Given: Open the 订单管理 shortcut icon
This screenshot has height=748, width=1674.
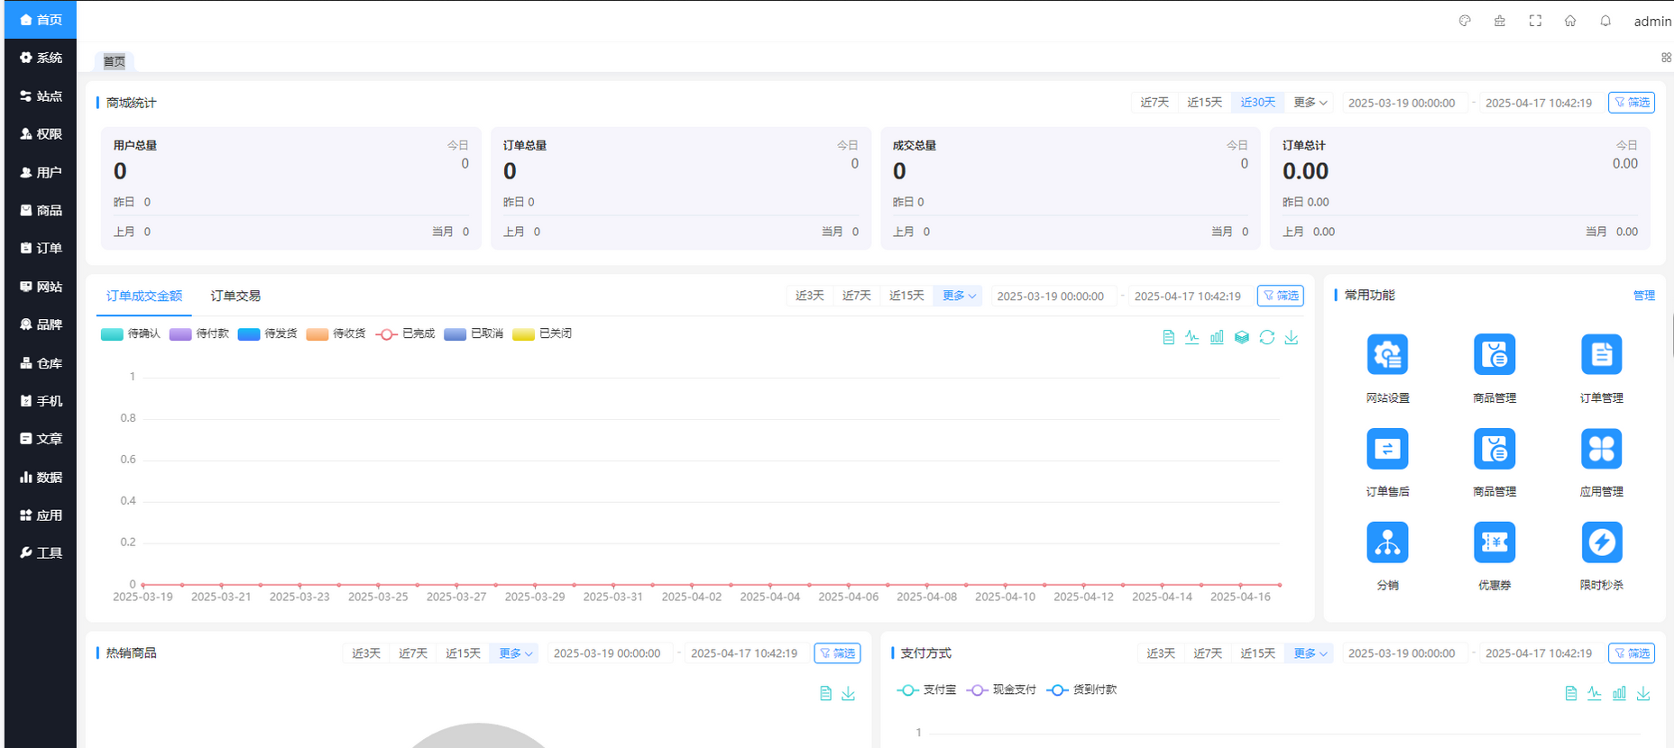Looking at the screenshot, I should [x=1601, y=354].
